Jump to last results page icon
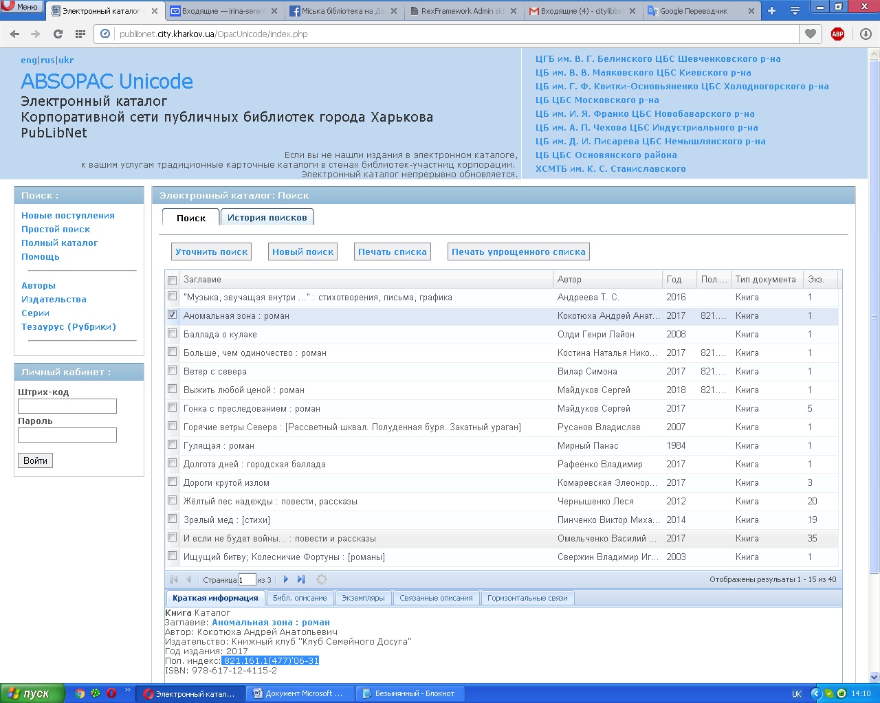 pos(301,579)
